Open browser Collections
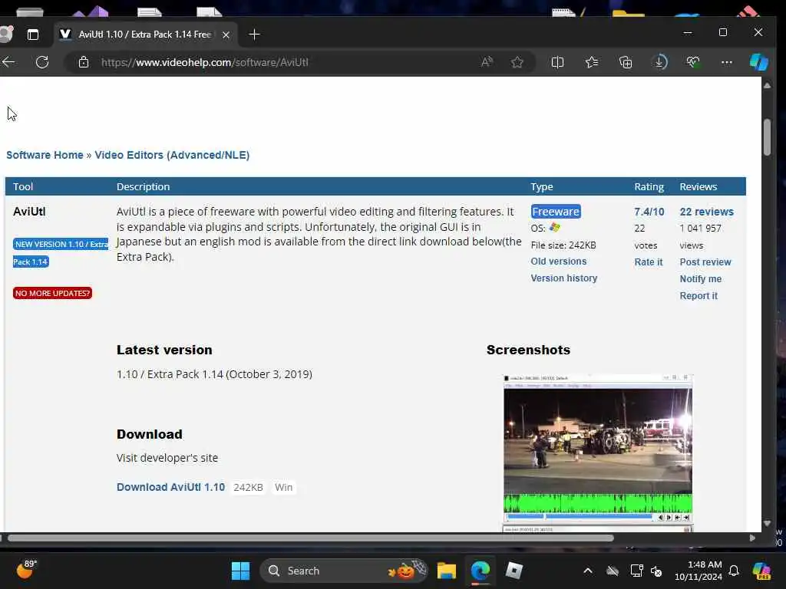Viewport: 786px width, 589px height. coord(626,62)
